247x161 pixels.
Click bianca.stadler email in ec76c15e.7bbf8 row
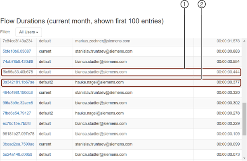point(101,123)
